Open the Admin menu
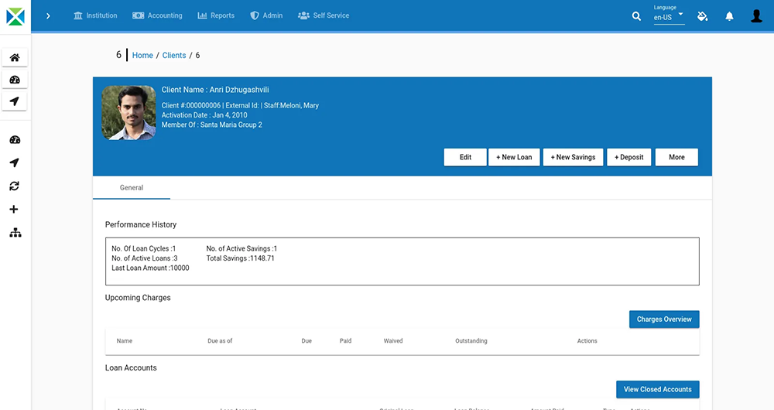 [266, 15]
